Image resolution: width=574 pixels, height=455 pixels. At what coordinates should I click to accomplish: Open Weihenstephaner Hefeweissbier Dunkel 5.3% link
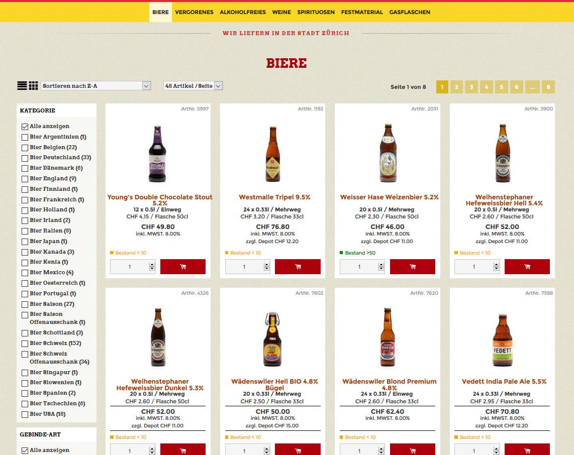[160, 384]
